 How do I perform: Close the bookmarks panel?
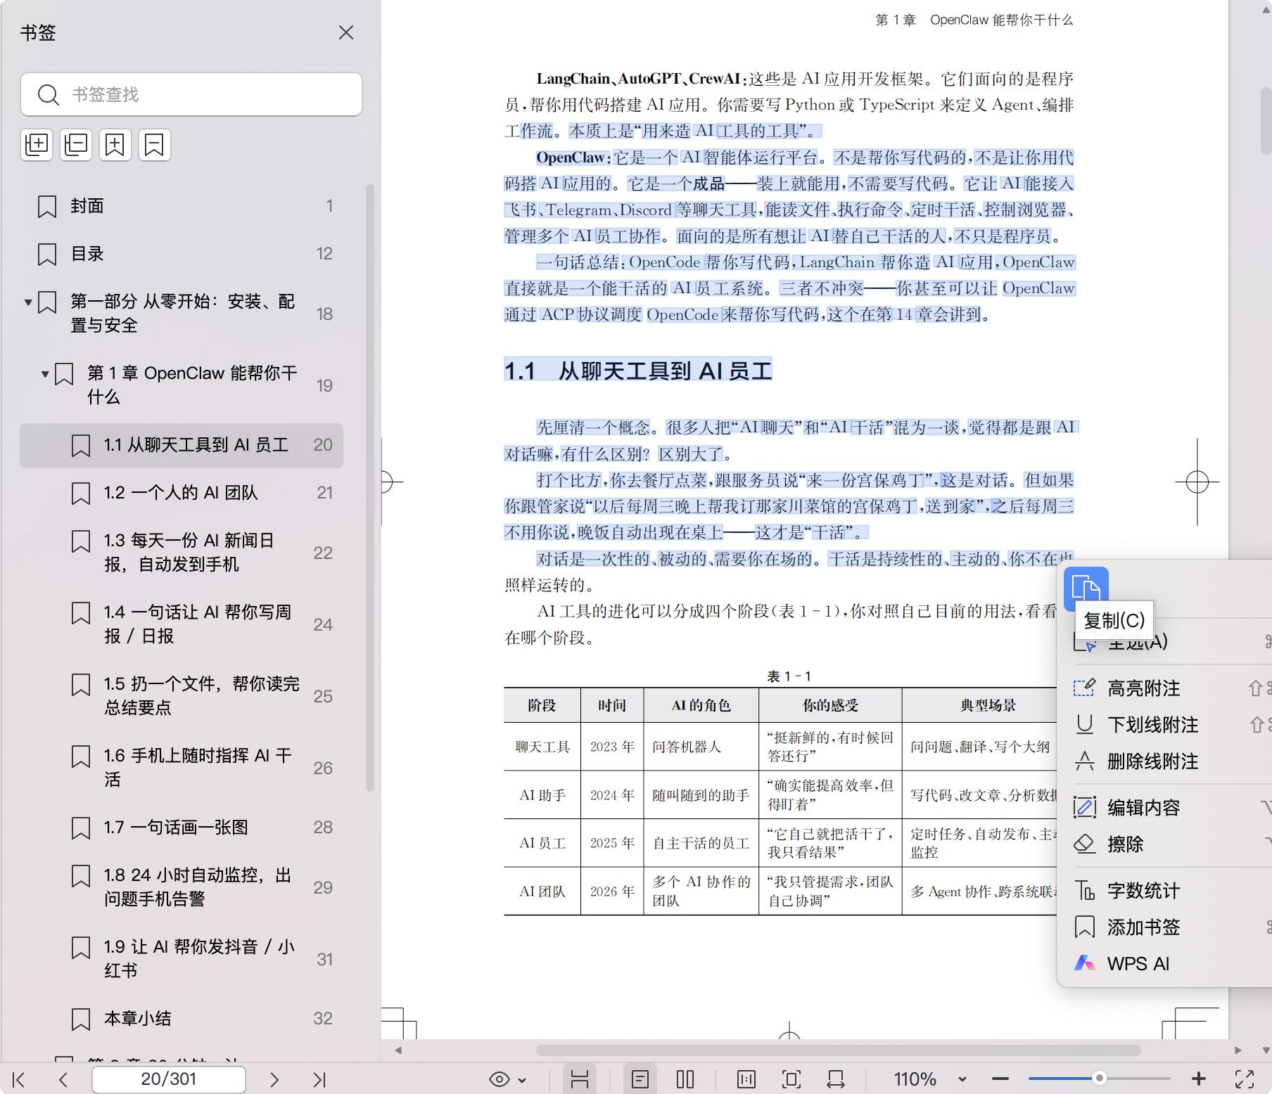pos(345,32)
